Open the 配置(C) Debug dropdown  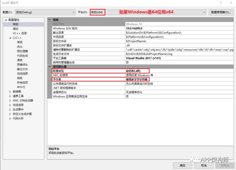coord(45,12)
